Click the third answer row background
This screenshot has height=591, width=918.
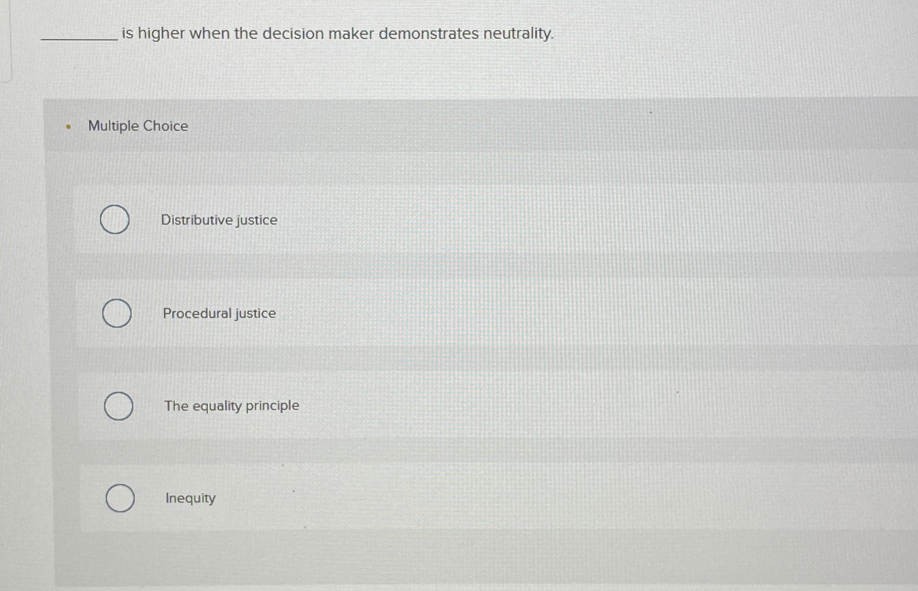pos(494,406)
